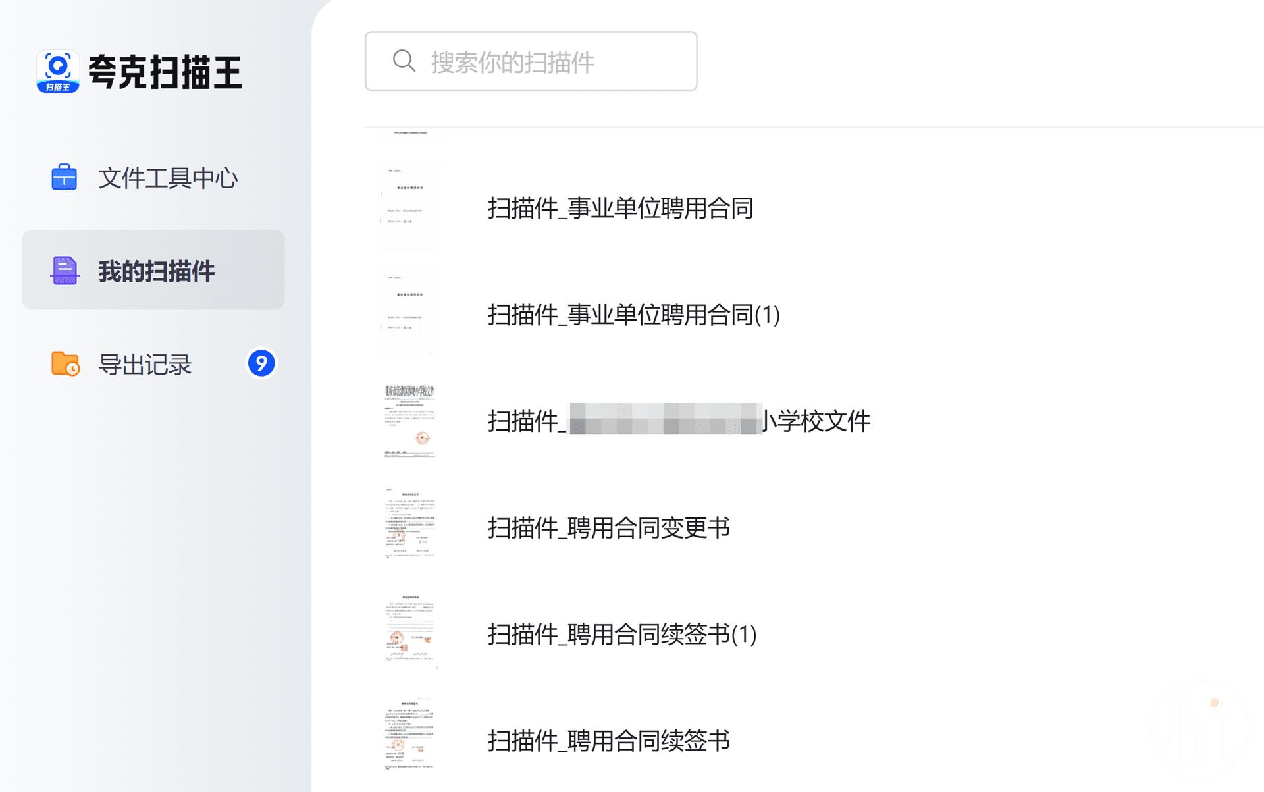
Task: Open 扫描件_聘用合同续签书(1) file
Action: point(622,635)
